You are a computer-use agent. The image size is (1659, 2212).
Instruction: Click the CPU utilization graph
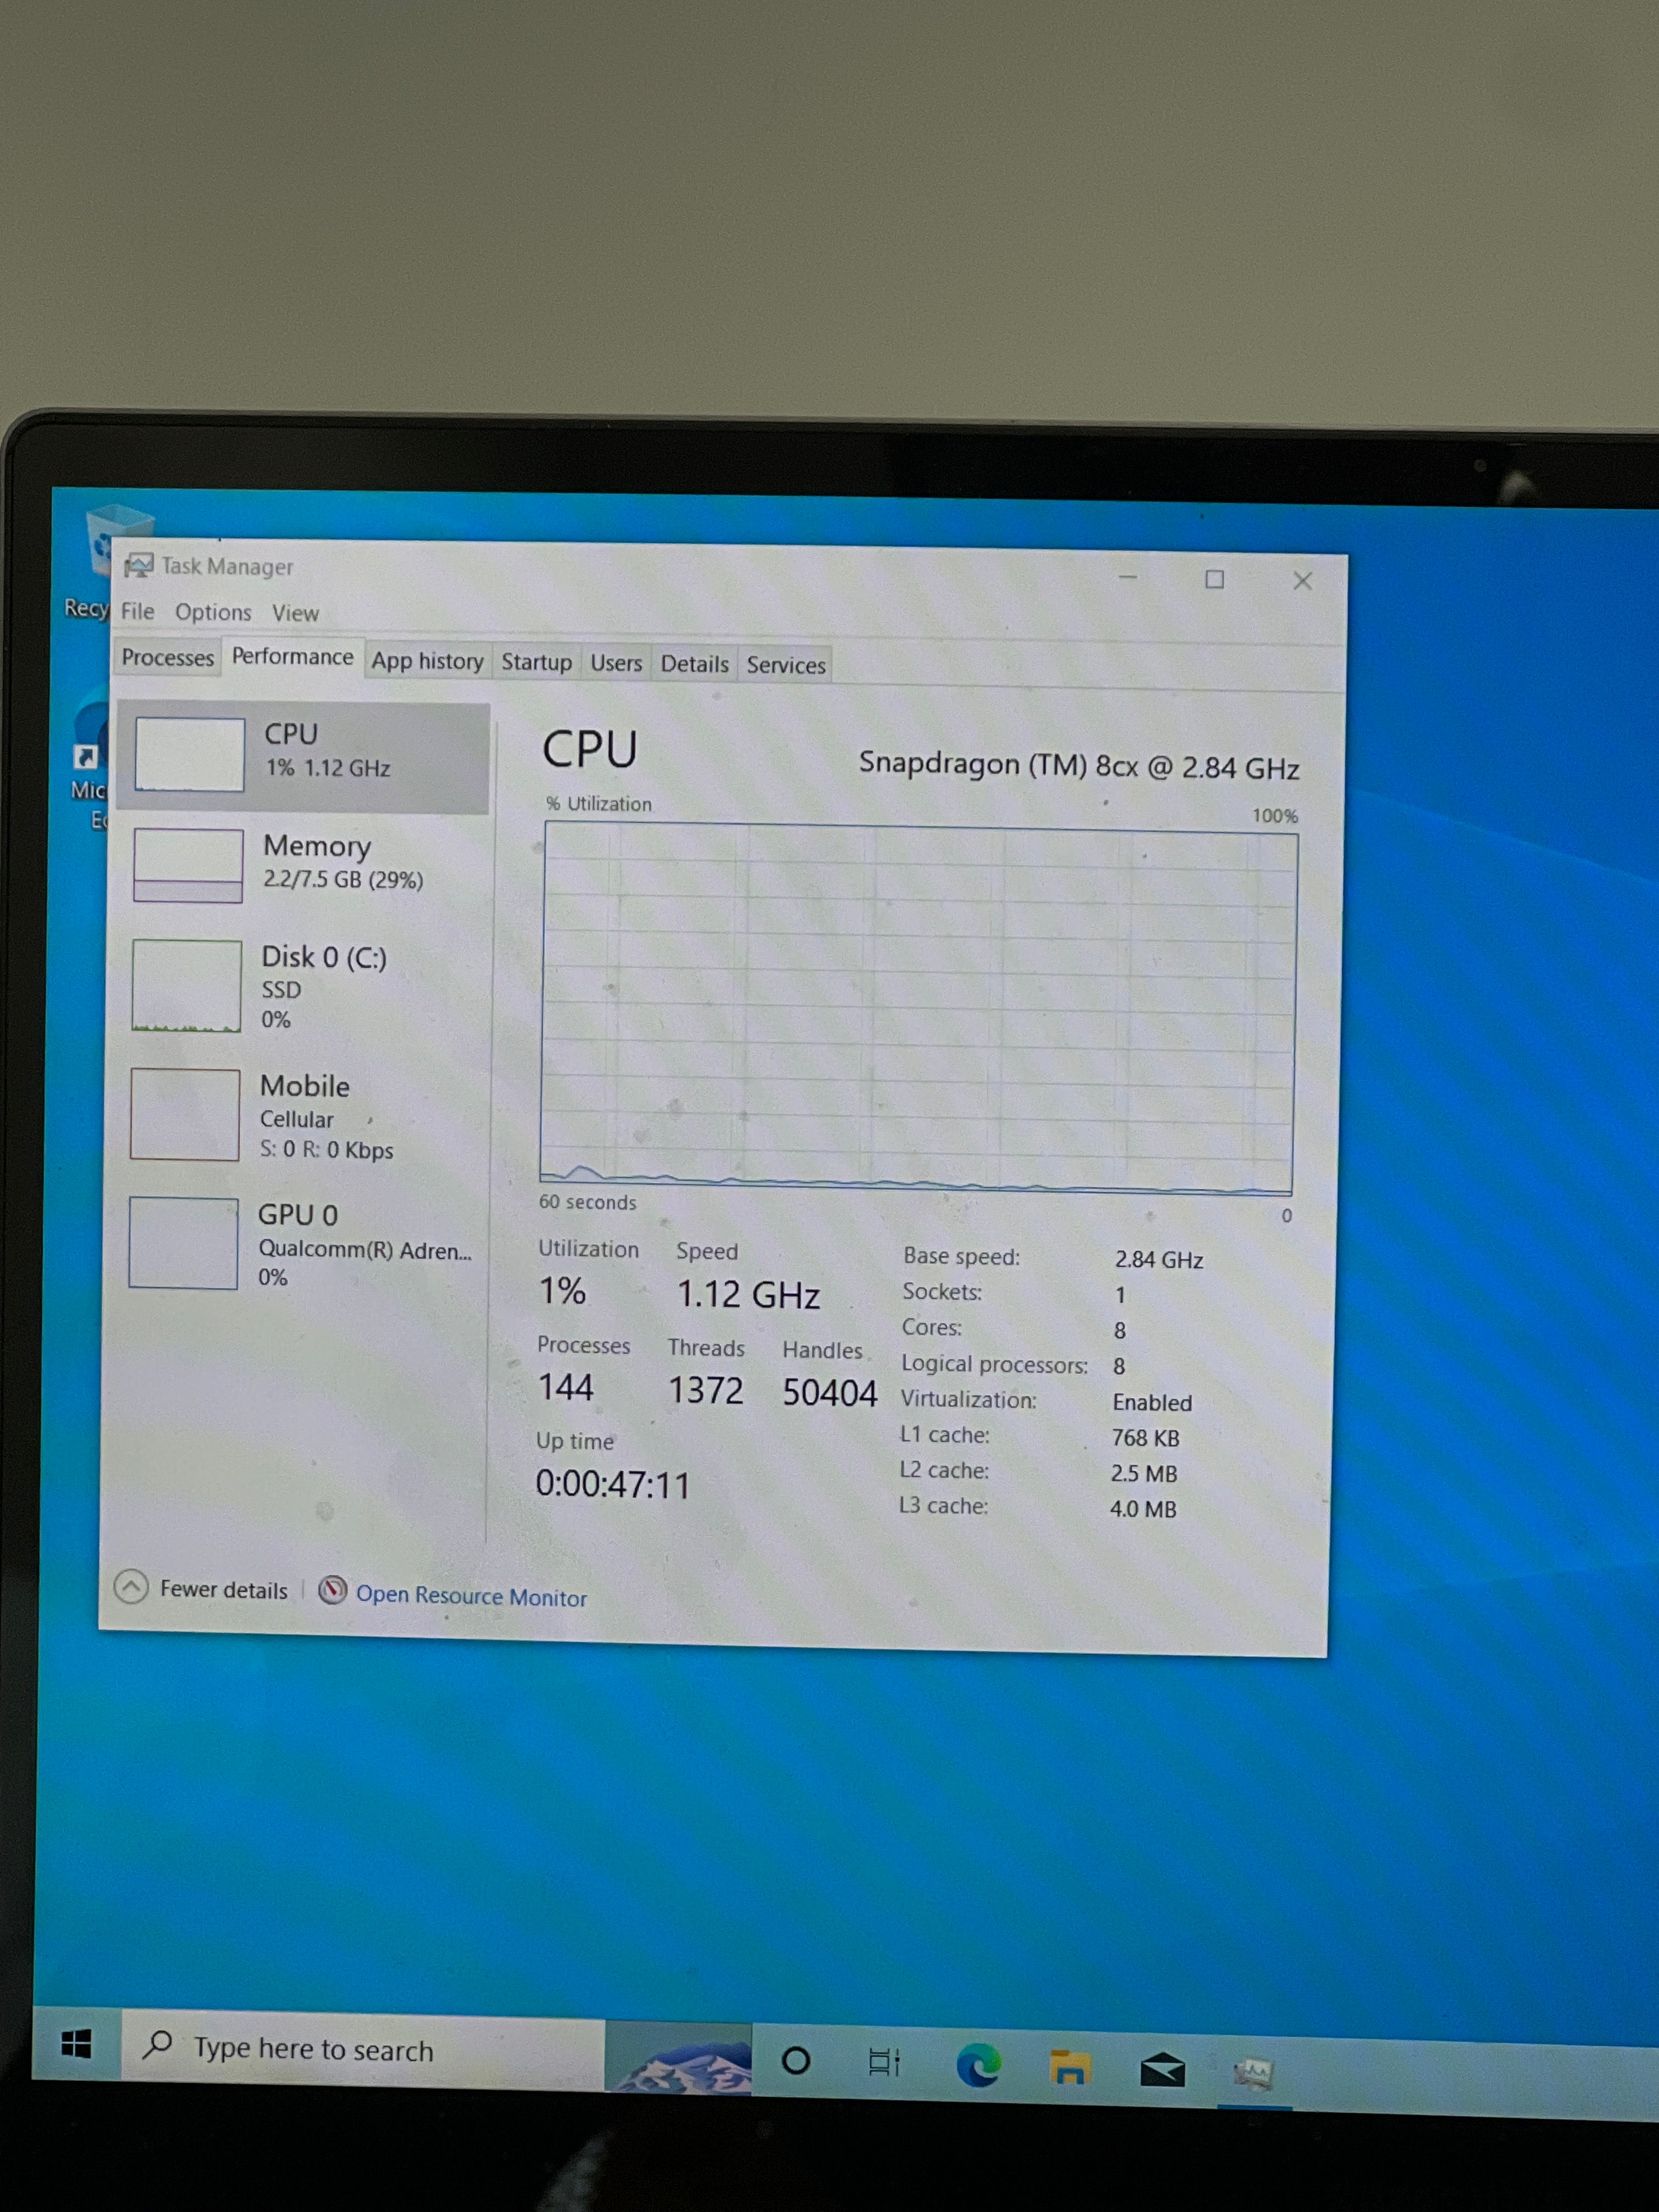[917, 1008]
